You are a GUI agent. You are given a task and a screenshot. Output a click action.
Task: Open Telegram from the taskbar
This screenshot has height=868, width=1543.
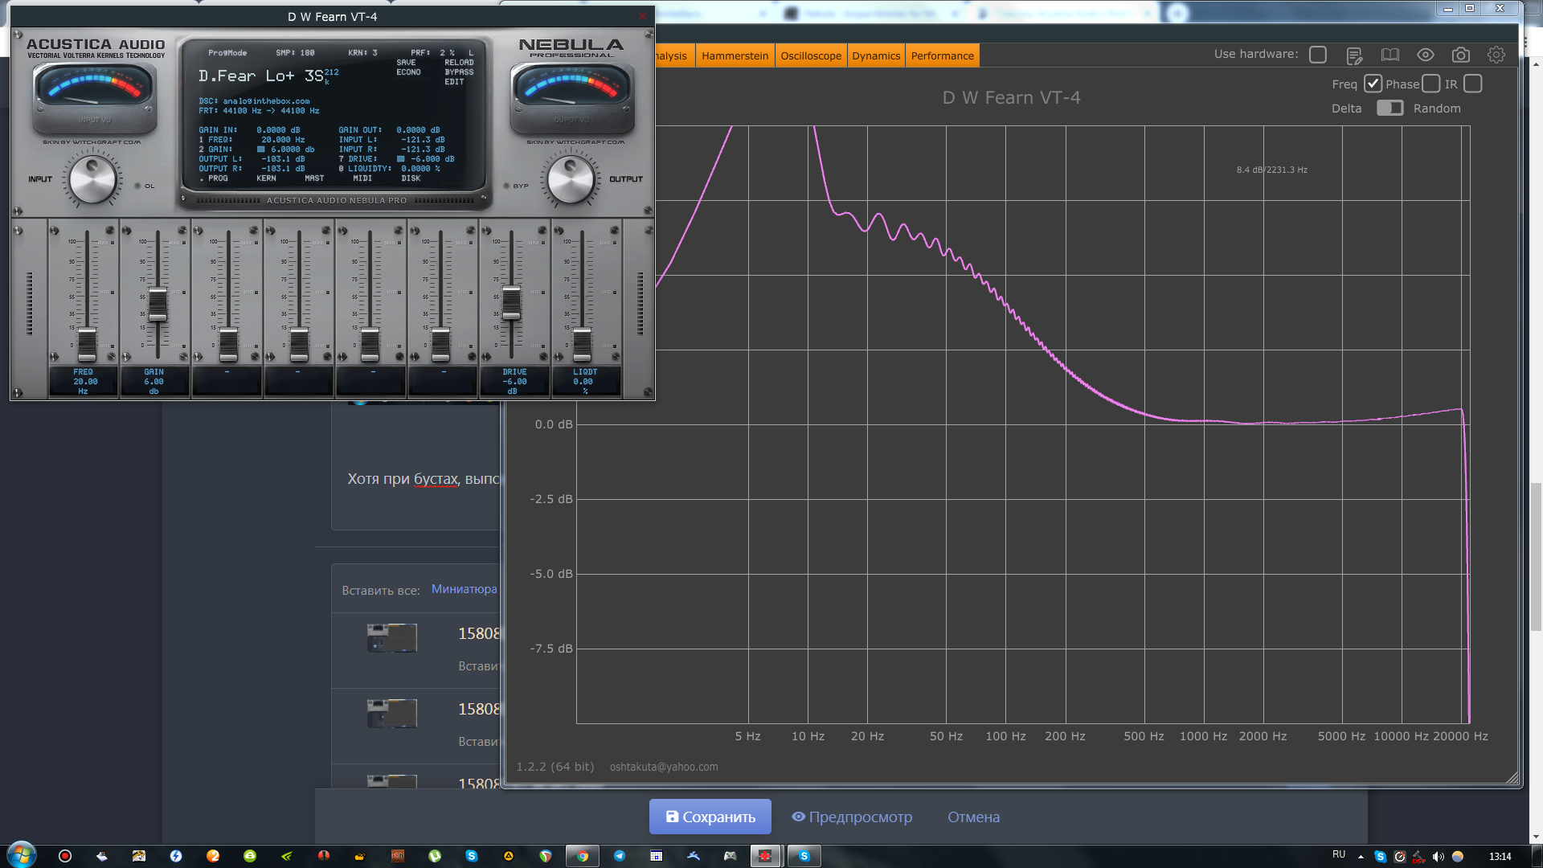pyautogui.click(x=620, y=856)
